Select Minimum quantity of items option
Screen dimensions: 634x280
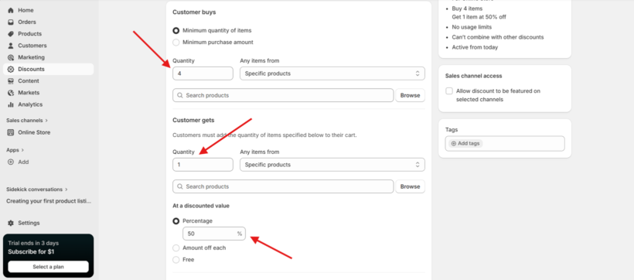coord(176,30)
